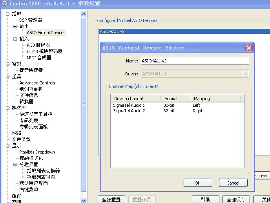
Task: Select 歌词秀面板 in the tree
Action: click(31, 89)
